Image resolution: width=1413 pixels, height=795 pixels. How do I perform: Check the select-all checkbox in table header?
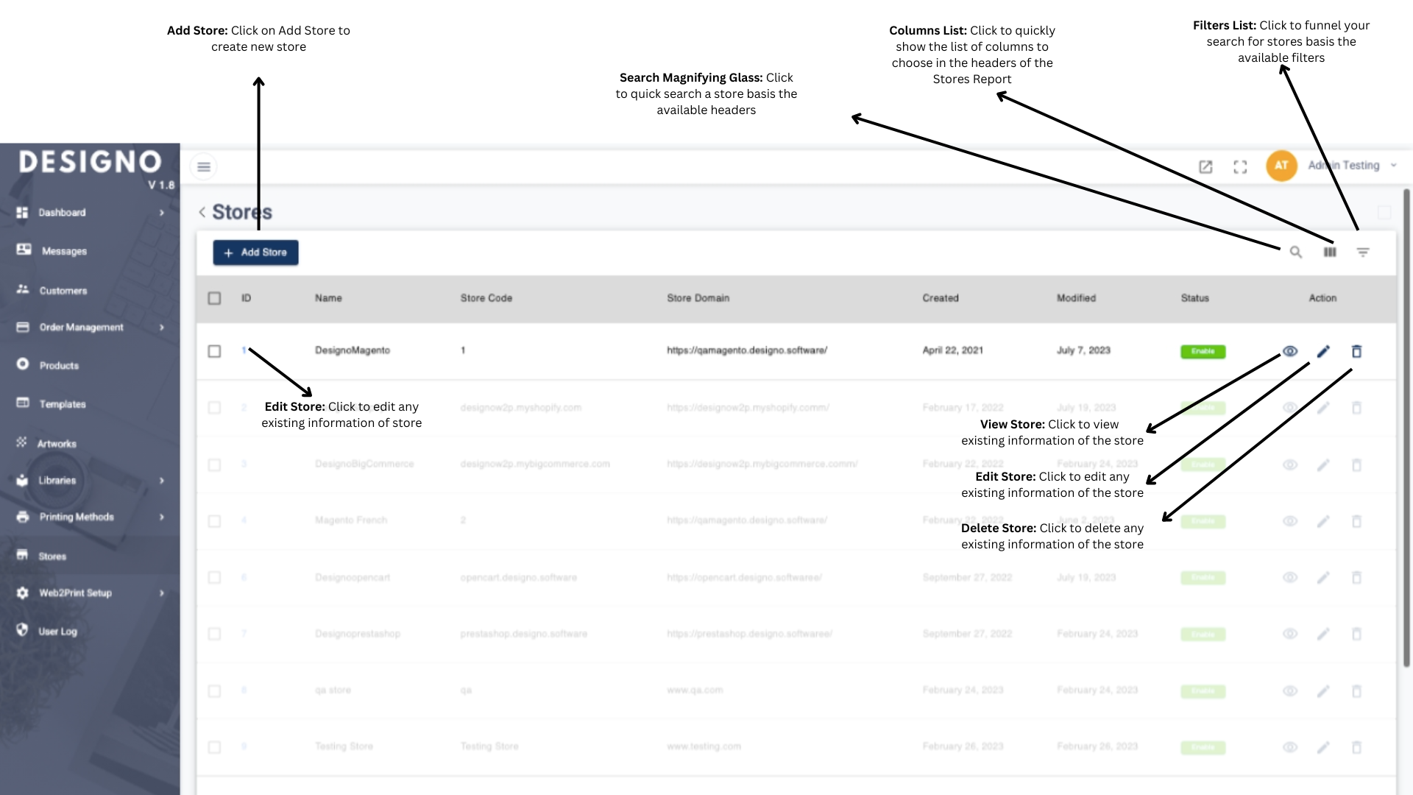pyautogui.click(x=214, y=298)
